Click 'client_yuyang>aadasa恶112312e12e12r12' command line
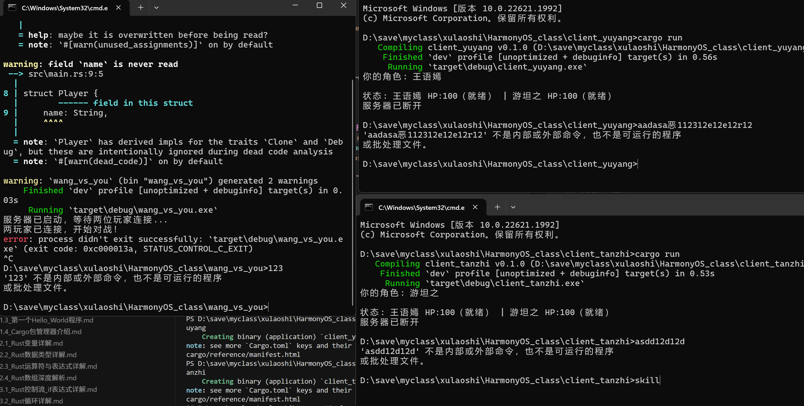The height and width of the screenshot is (406, 804). pos(557,125)
